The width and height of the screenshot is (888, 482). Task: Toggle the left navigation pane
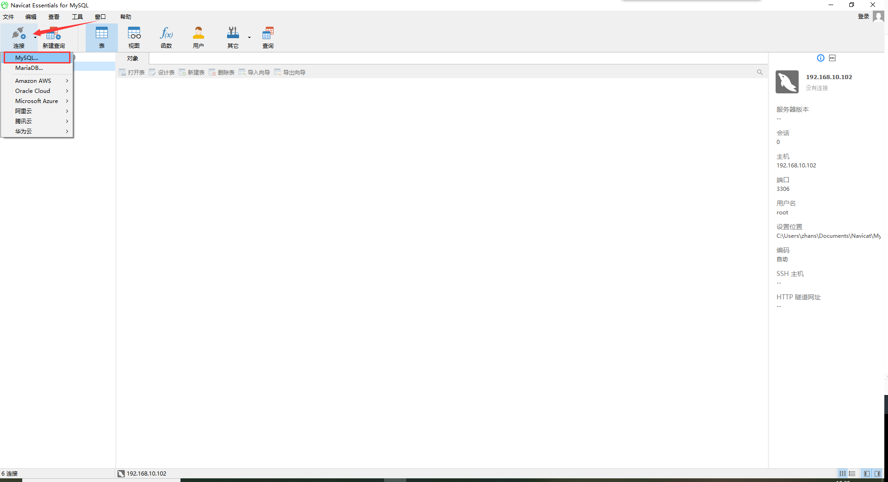[x=867, y=473]
